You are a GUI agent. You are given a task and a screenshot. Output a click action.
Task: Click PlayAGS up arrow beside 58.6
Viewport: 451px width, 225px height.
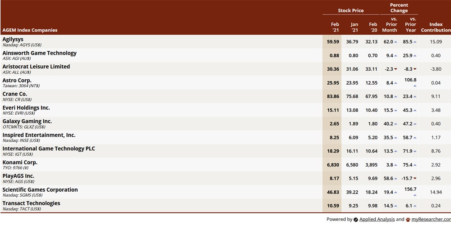(396, 179)
